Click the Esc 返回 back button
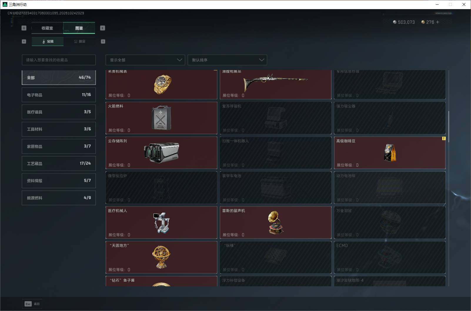 tap(32, 304)
